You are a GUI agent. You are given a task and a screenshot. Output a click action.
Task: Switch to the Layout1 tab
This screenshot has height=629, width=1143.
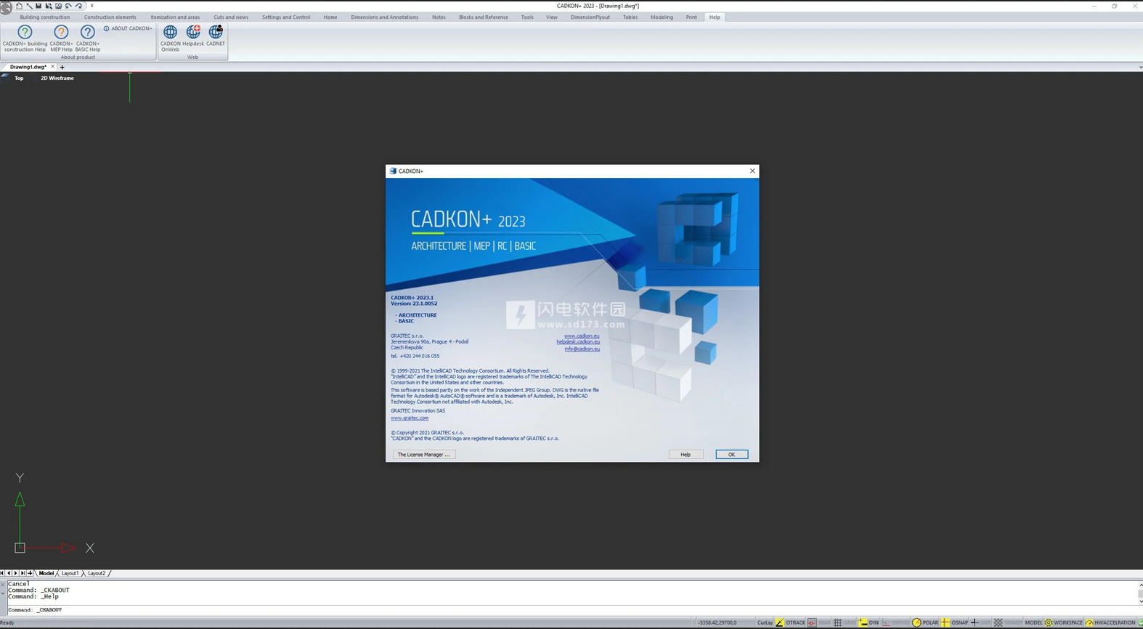coord(70,573)
